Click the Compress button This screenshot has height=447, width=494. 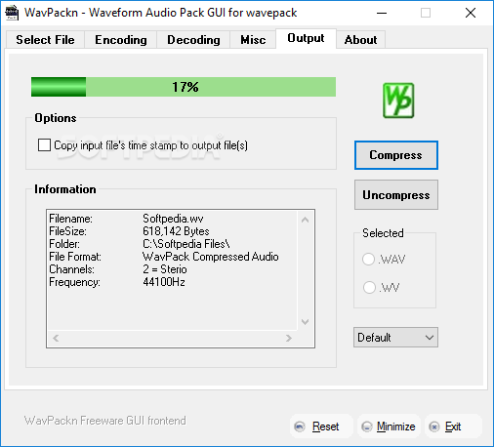coord(396,155)
